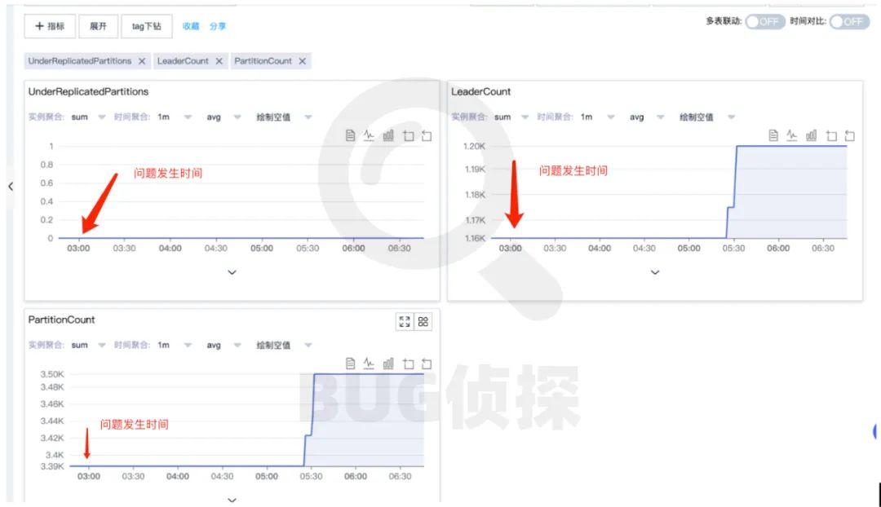Open the data table view for UnderReplicatedPartitions chart
Image resolution: width=881 pixels, height=507 pixels.
(352, 136)
